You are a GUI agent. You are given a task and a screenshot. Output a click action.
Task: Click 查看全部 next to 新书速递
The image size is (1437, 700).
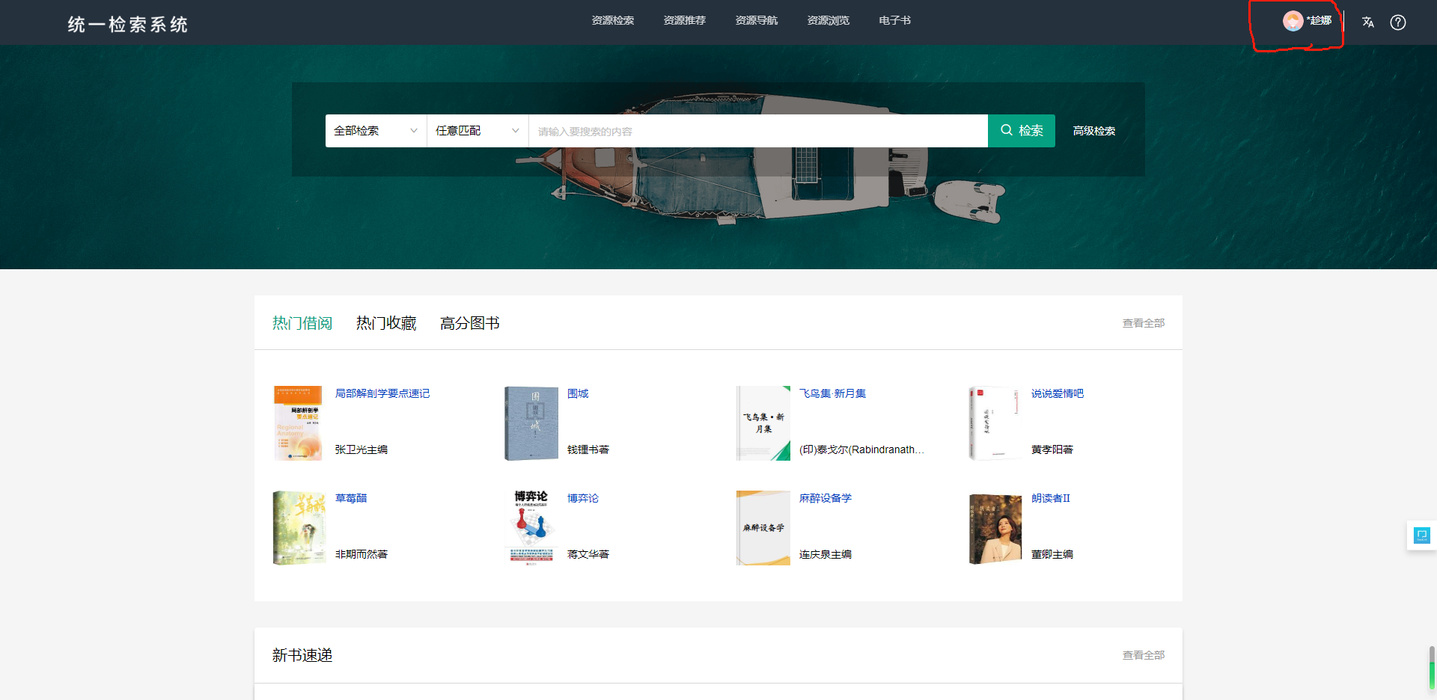[x=1143, y=655]
